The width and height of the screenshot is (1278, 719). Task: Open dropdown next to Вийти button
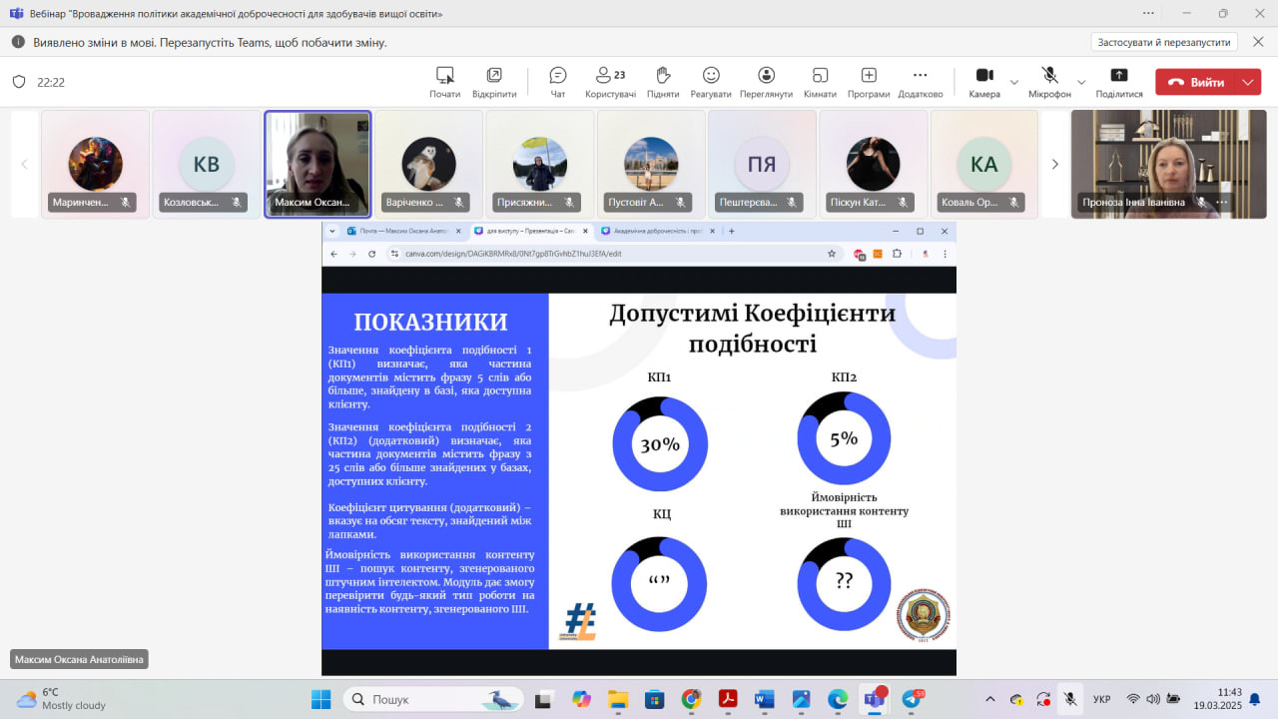(1248, 82)
